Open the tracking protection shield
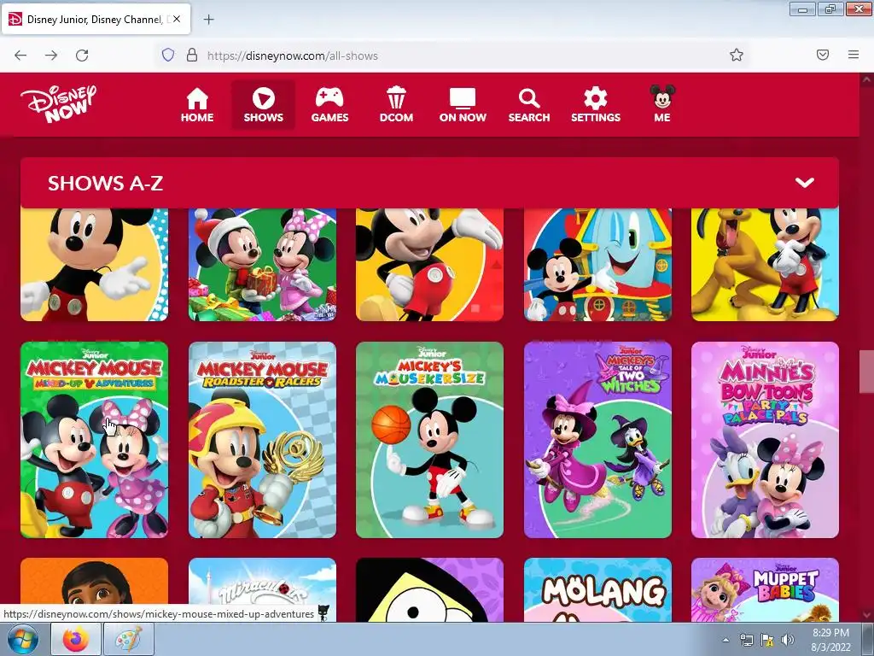The width and height of the screenshot is (874, 656). tap(168, 55)
